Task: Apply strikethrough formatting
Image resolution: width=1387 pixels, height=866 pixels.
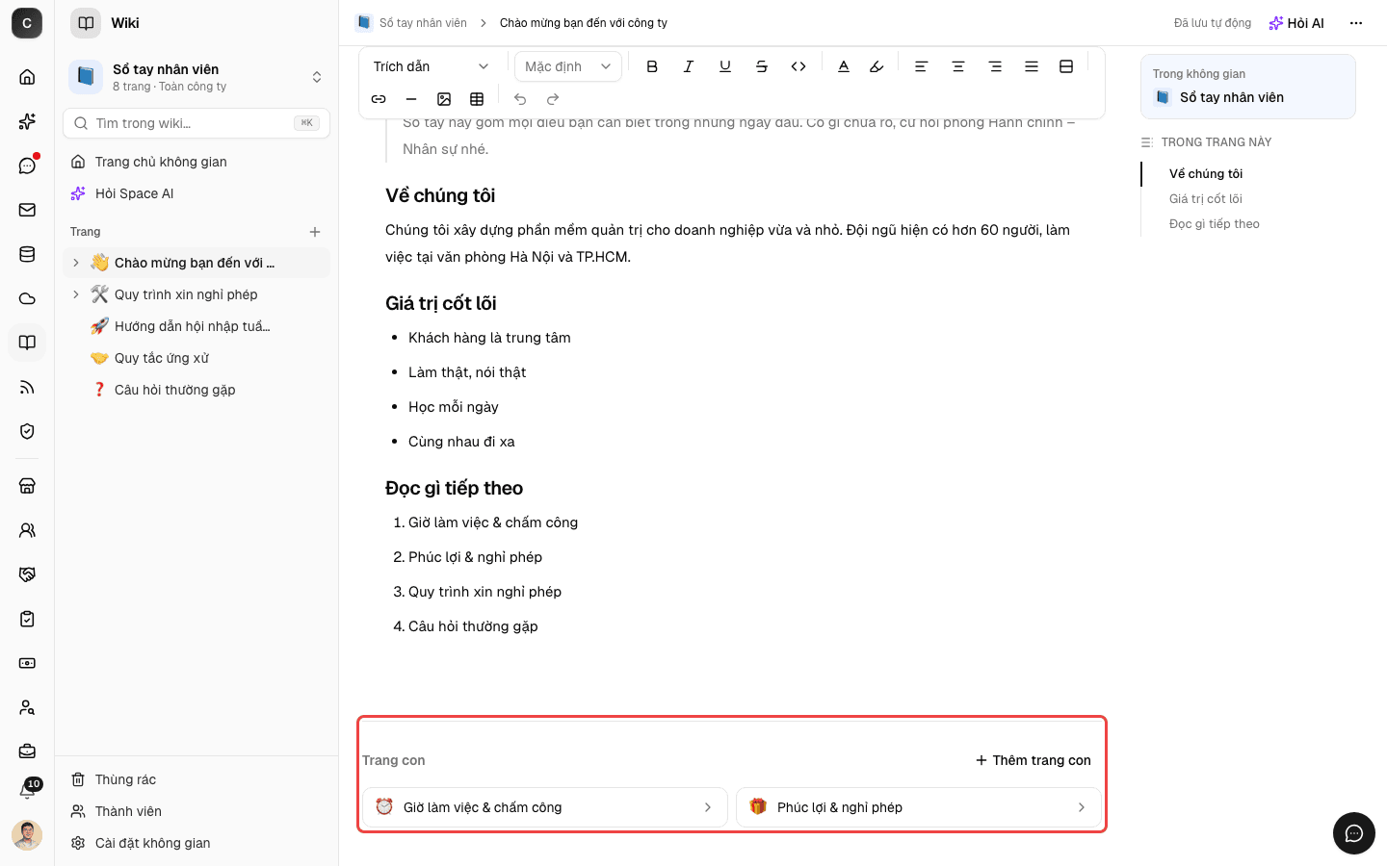Action: click(x=762, y=66)
